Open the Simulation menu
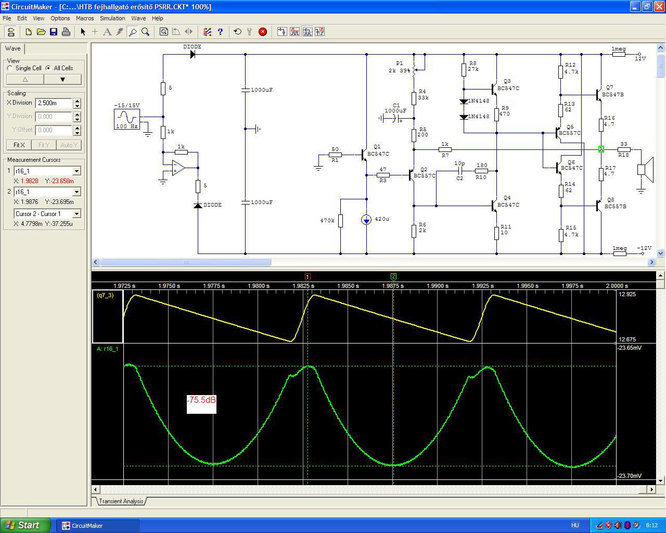The height and width of the screenshot is (533, 666). (x=112, y=18)
